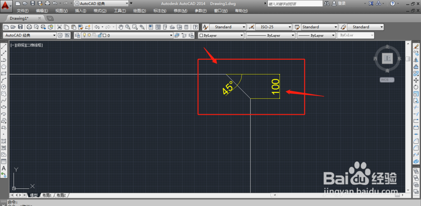Open the Dimension Style manager icon
421x206 pixels.
click(252, 27)
